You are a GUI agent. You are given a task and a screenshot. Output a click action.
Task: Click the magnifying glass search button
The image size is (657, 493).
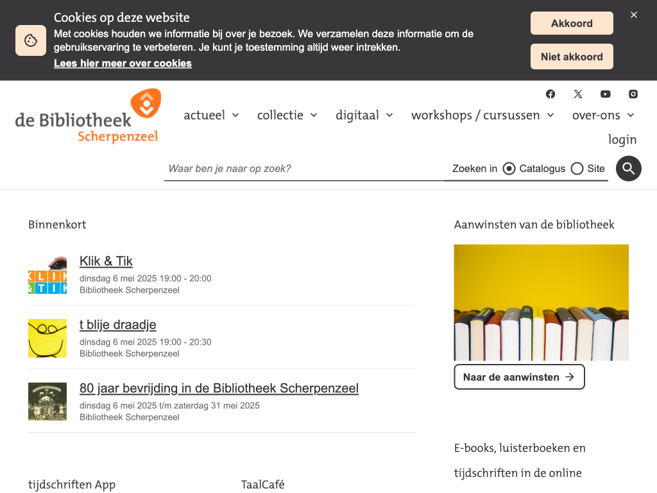point(629,169)
